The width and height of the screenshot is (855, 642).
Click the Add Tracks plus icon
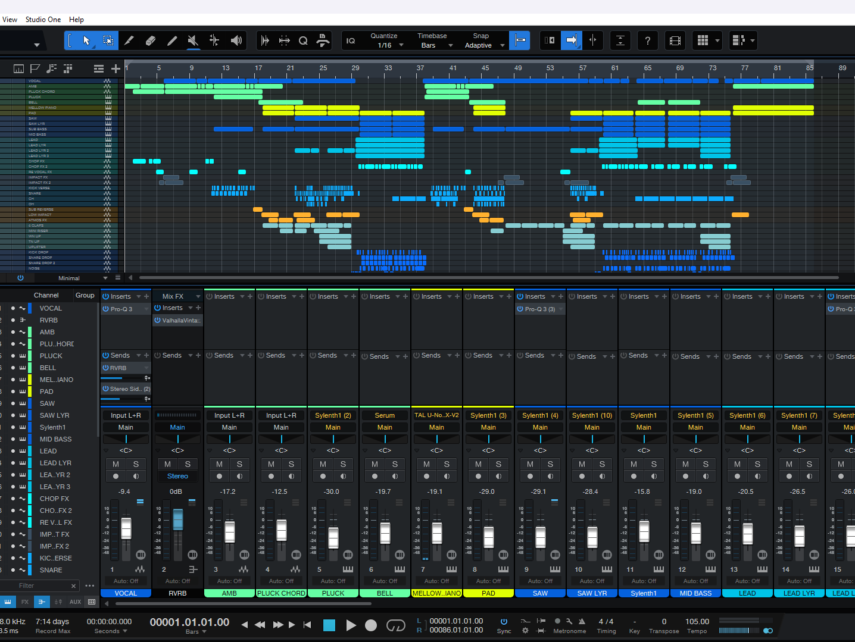point(116,69)
